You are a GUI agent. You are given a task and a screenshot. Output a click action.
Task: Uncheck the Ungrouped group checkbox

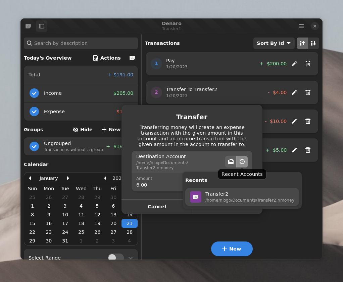pyautogui.click(x=34, y=146)
